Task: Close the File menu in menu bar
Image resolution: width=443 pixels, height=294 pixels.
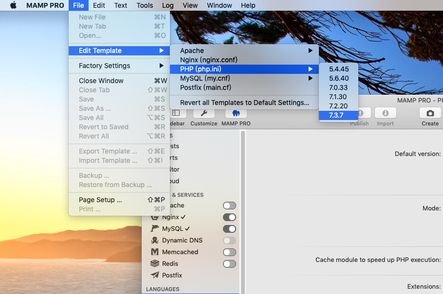Action: tap(78, 5)
